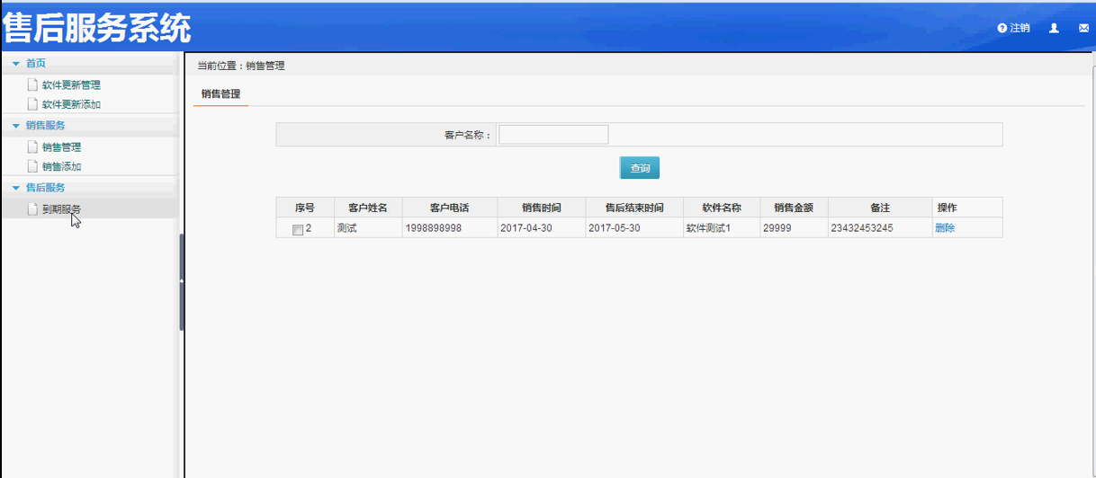Click page icon beside 销售添加
This screenshot has width=1096, height=478.
(x=32, y=167)
